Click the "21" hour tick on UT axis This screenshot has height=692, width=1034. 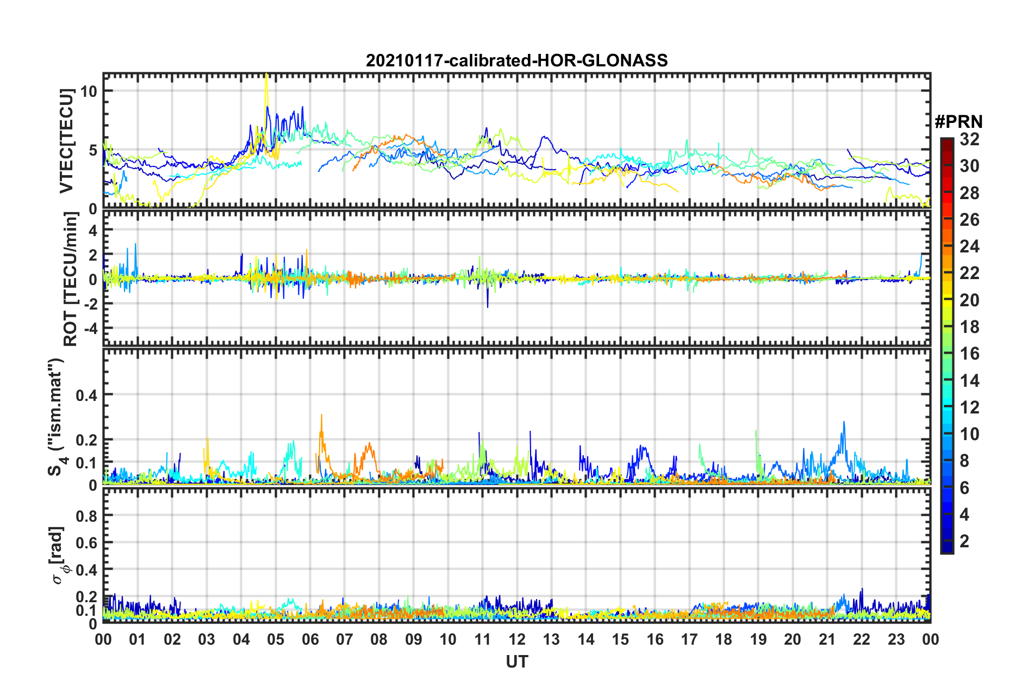pos(827,639)
